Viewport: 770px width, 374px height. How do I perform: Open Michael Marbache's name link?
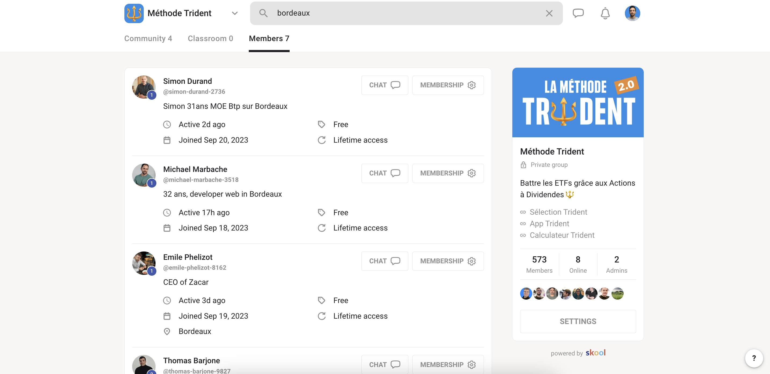(195, 169)
